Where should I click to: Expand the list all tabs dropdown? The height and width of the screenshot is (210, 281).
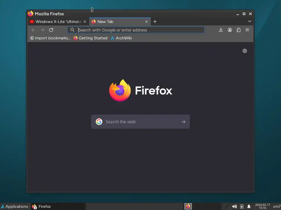[x=250, y=21]
